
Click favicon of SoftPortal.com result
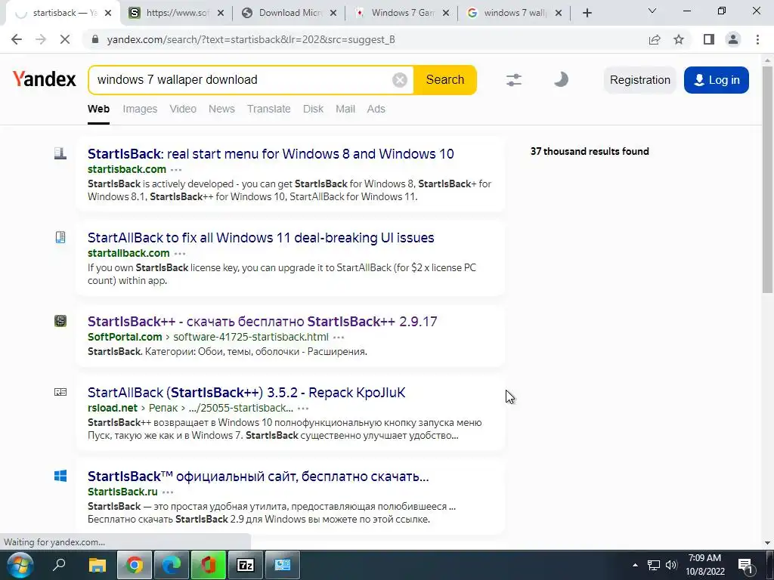(60, 321)
